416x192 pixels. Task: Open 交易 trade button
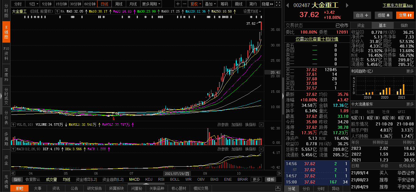405,15
